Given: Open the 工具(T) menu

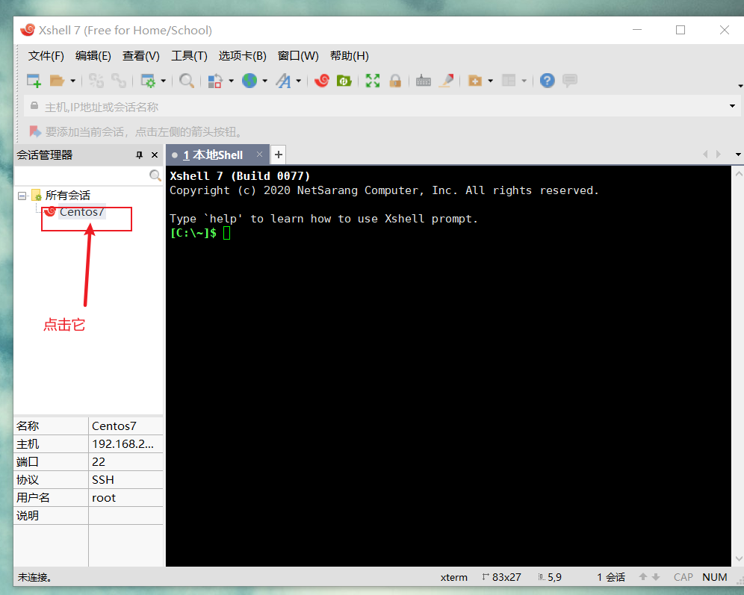Looking at the screenshot, I should pyautogui.click(x=189, y=56).
